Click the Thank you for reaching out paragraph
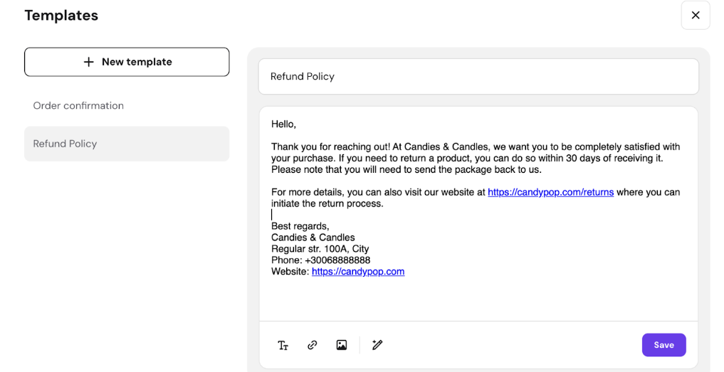Viewport: 724px width, 372px height. [475, 158]
